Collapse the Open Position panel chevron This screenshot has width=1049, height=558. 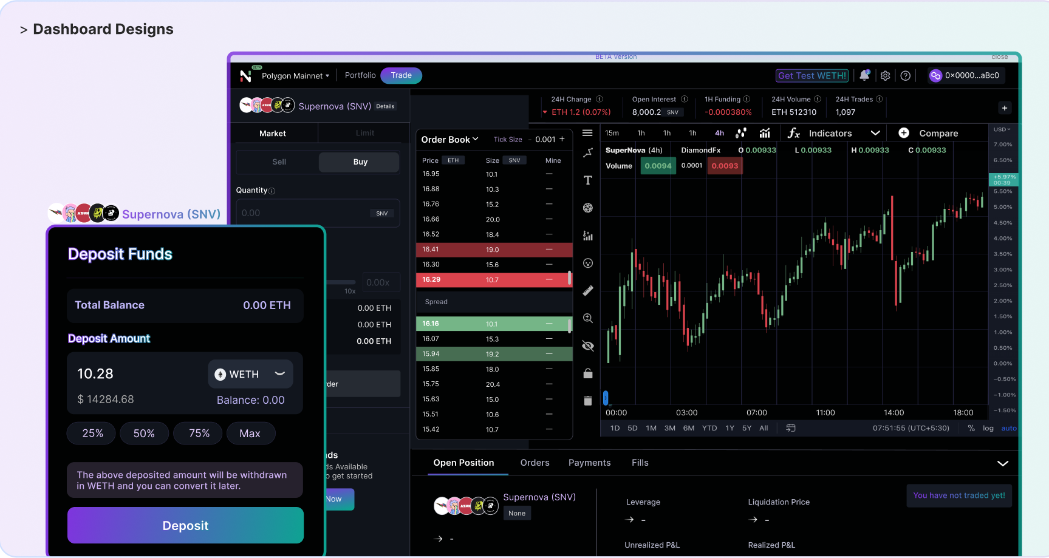point(1002,463)
